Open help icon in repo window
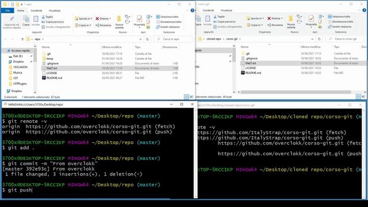The width and height of the screenshot is (368, 207). pos(193,10)
